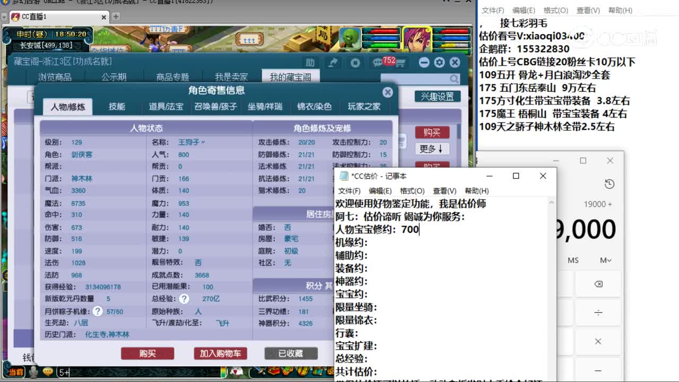Screen dimensions: 679x382
Task: Open the shopping cart icon in the toolbar
Action: 401,63
